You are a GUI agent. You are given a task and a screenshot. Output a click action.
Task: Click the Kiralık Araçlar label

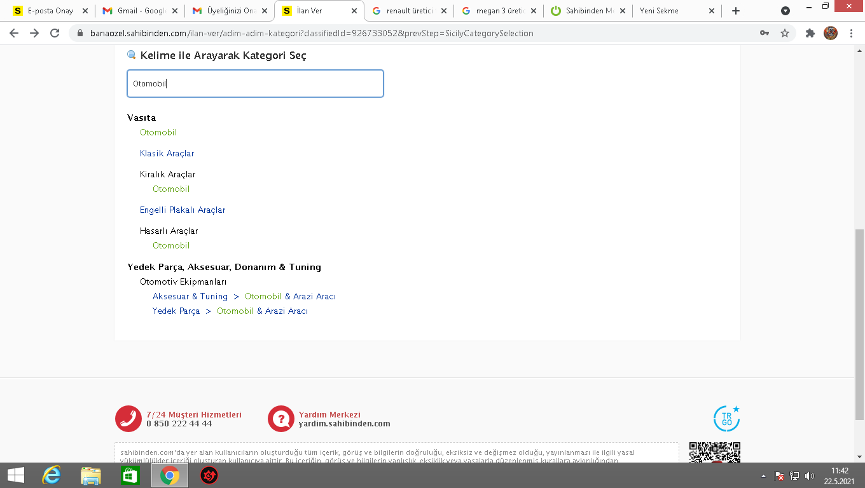[x=168, y=174]
